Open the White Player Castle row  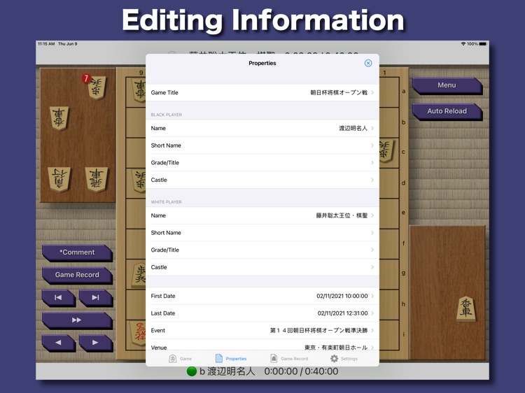(x=262, y=267)
